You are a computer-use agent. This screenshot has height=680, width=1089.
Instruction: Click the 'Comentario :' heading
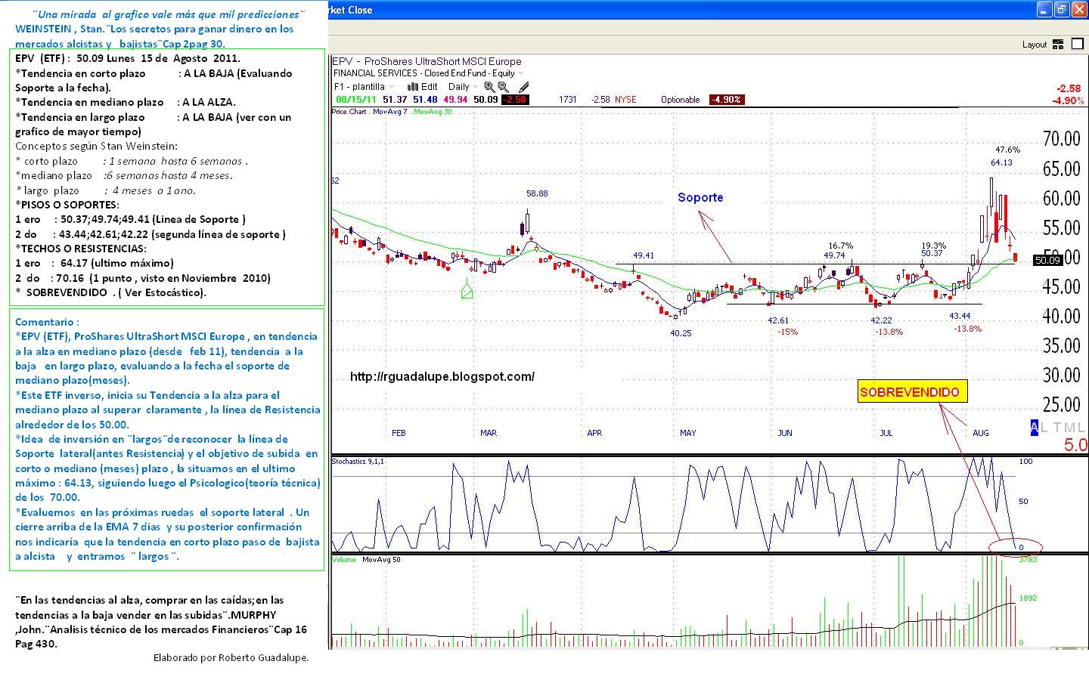(x=47, y=322)
